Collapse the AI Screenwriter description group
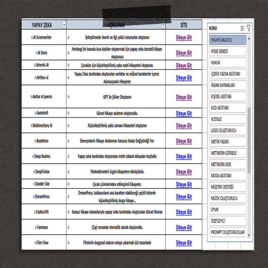The height and width of the screenshot is (268, 268). pyautogui.click(x=69, y=38)
